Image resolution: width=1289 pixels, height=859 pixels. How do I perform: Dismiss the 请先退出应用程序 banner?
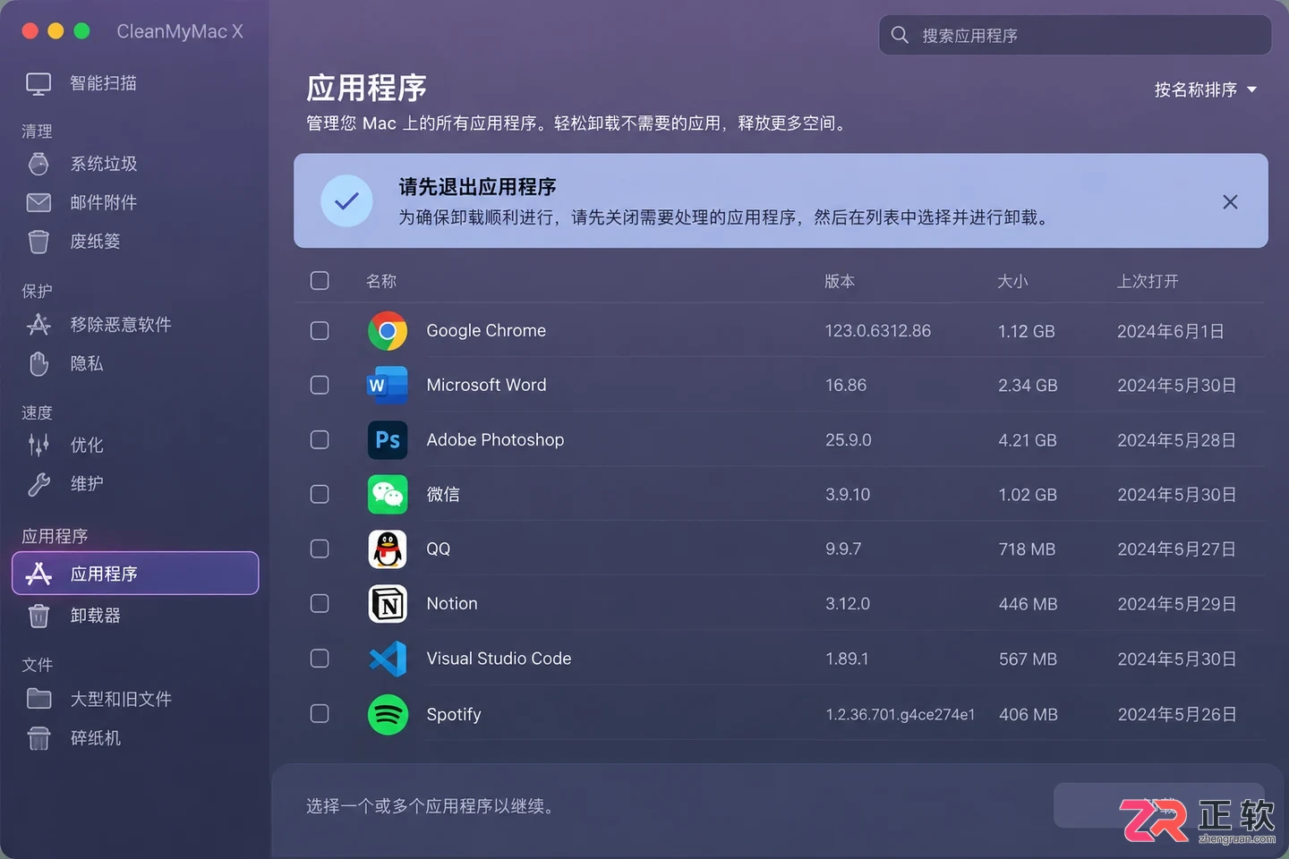click(1230, 202)
